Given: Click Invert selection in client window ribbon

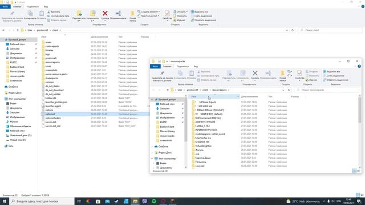Looking at the screenshot, I should pyautogui.click(x=203, y=20).
